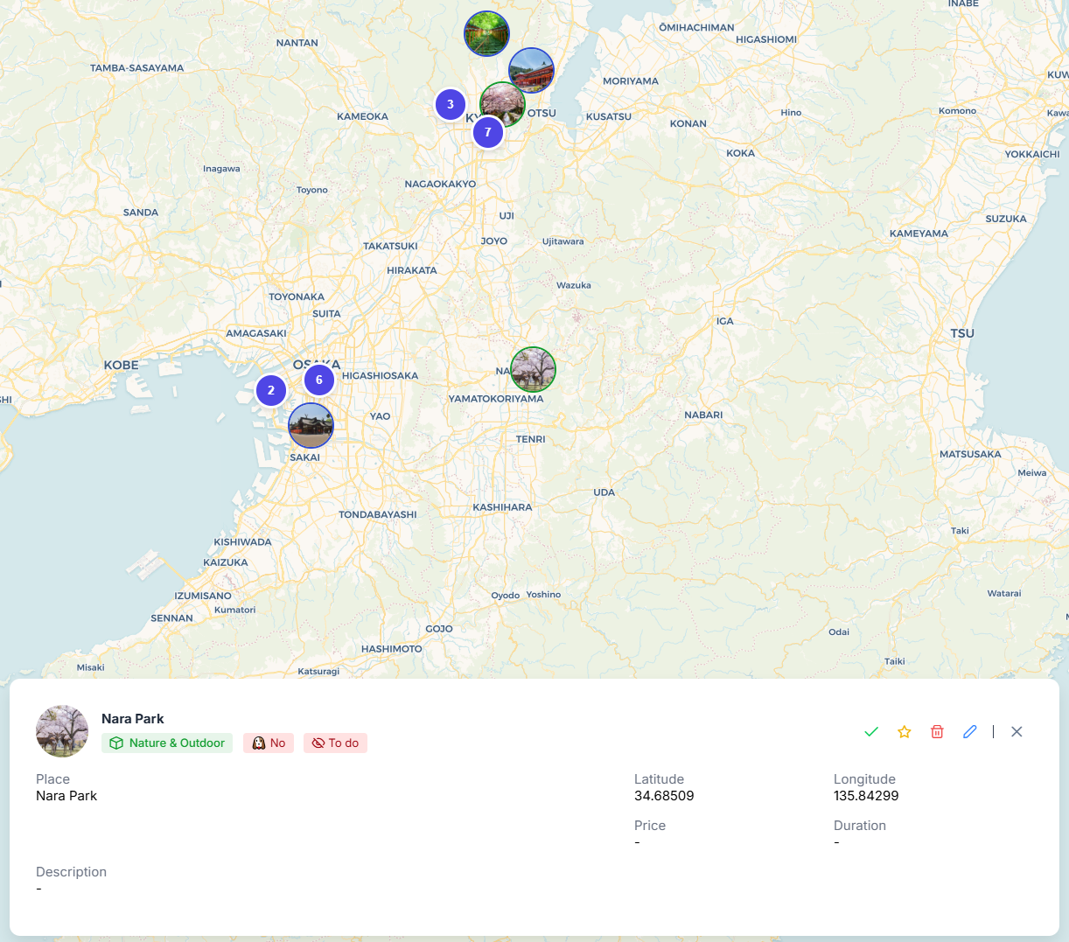1069x942 pixels.
Task: Edit Nara Park with the pencil icon
Action: pyautogui.click(x=970, y=732)
